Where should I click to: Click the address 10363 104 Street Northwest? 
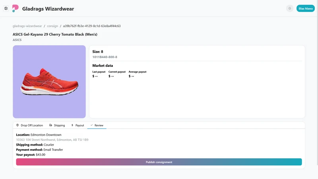pyautogui.click(x=52, y=140)
